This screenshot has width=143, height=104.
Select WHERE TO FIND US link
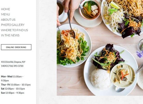click(15, 30)
